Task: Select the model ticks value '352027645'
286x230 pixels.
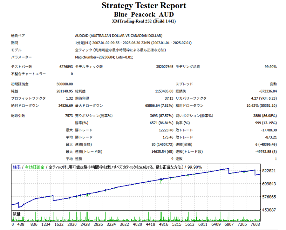Action: [165, 67]
